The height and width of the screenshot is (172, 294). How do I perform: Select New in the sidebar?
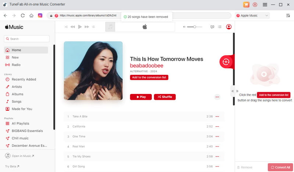coord(26,58)
